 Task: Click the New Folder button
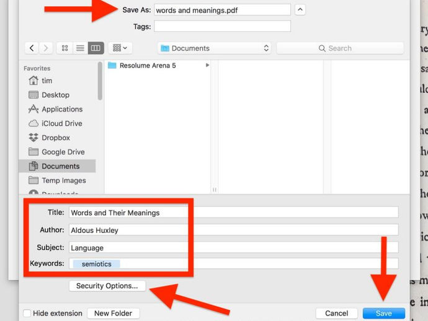tap(114, 313)
